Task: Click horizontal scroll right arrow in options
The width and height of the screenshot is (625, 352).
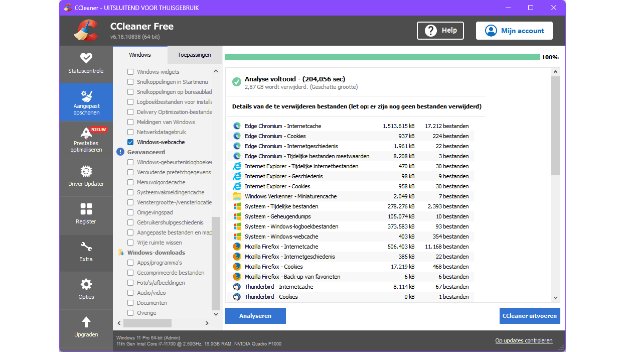Action: [208, 323]
